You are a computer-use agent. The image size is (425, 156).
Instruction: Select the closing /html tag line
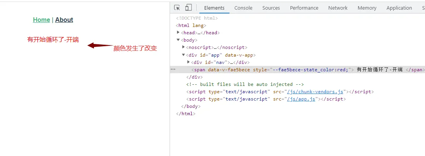coord(186,114)
